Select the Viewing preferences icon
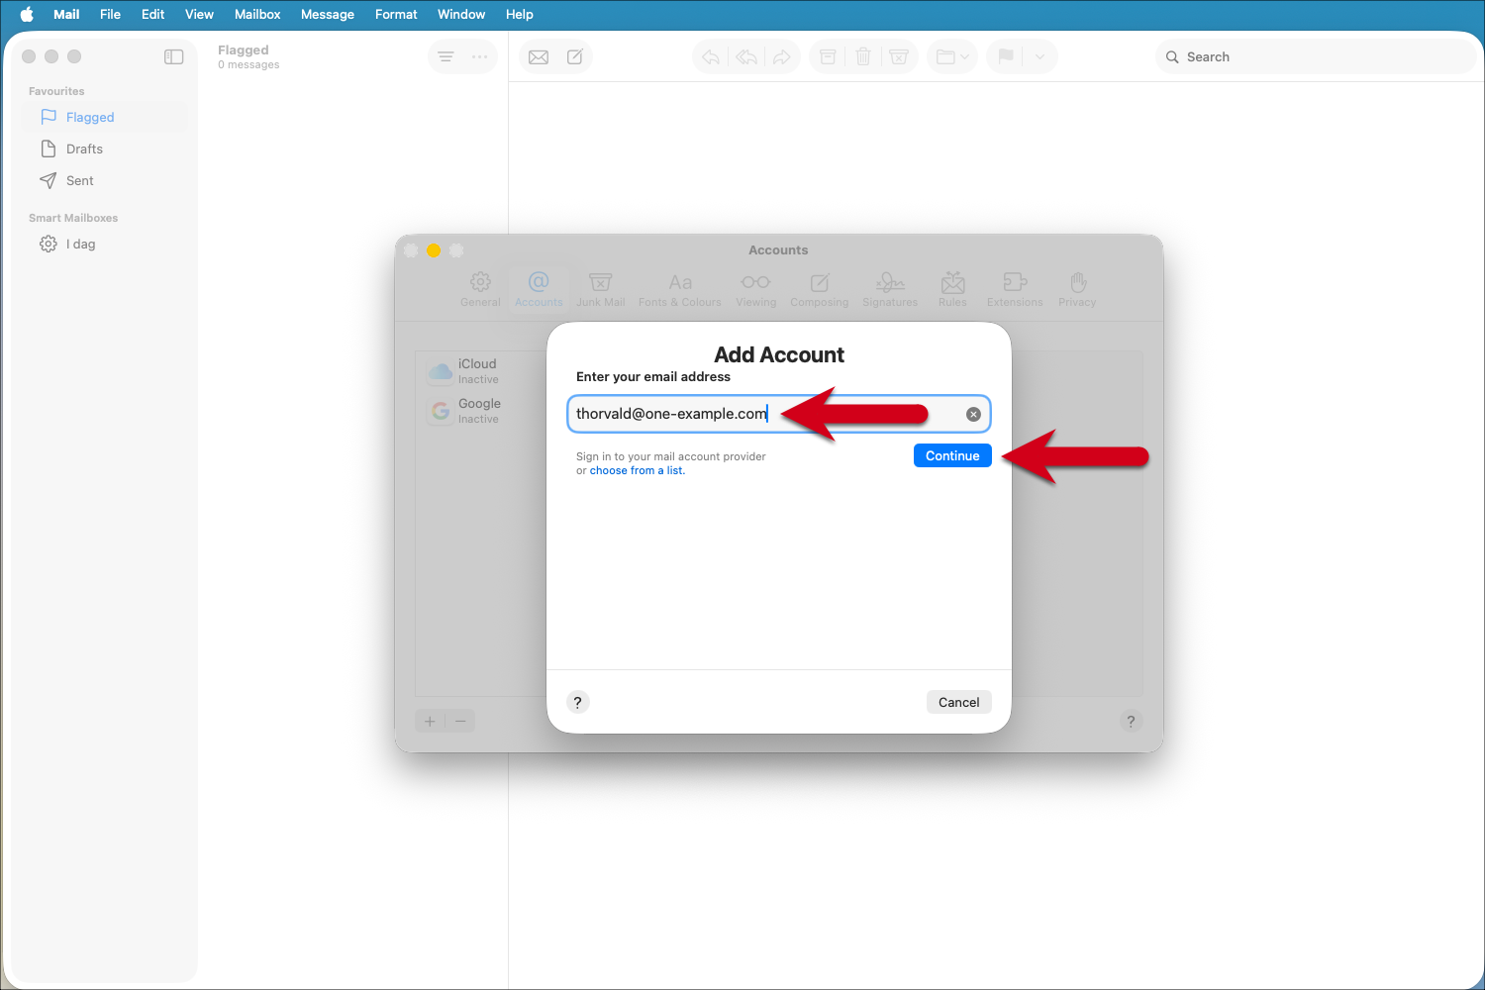Screen dimensions: 1485x990 [755, 288]
